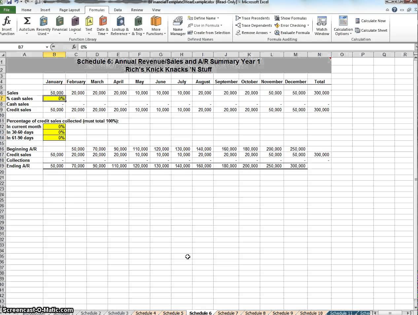
Task: Expand the Define Name dropdown
Action: 218,18
